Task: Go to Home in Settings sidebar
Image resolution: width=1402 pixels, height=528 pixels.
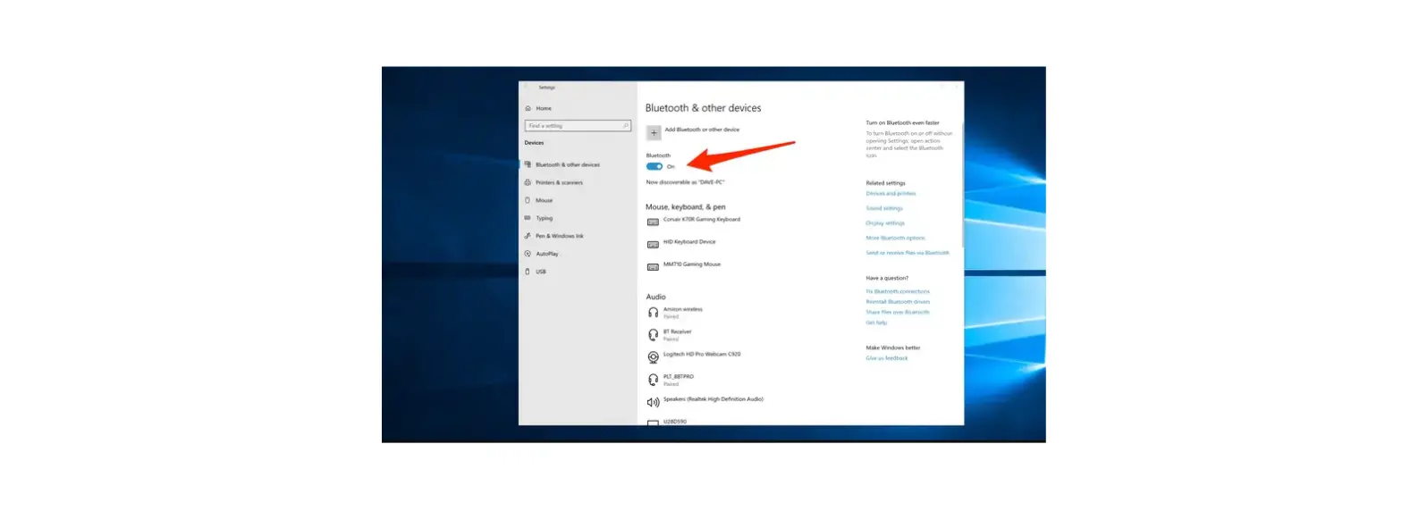Action: pos(544,108)
